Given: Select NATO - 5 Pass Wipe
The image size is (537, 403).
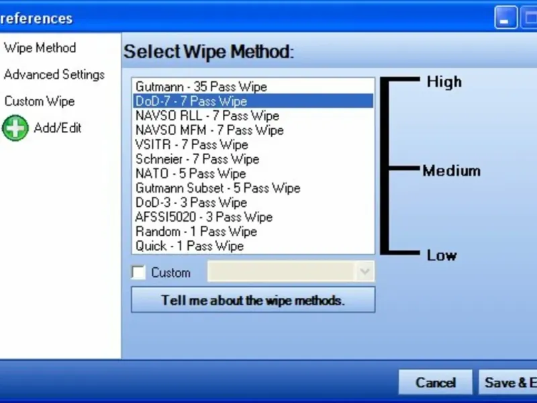Looking at the screenshot, I should tap(253, 173).
